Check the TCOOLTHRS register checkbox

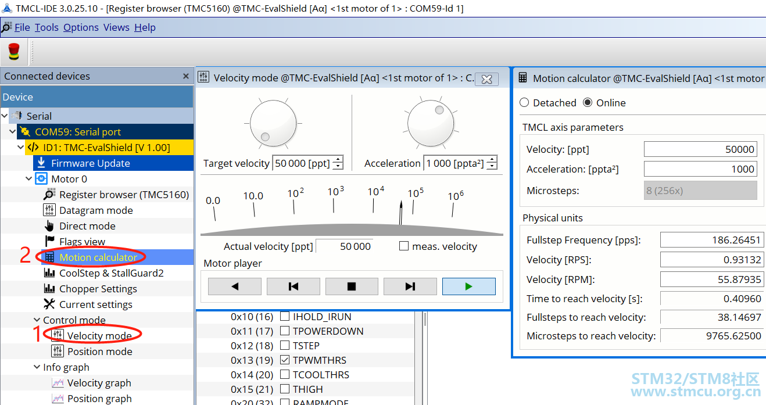285,375
